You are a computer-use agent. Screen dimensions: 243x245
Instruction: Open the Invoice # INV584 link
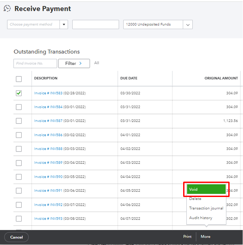pyautogui.click(x=48, y=107)
